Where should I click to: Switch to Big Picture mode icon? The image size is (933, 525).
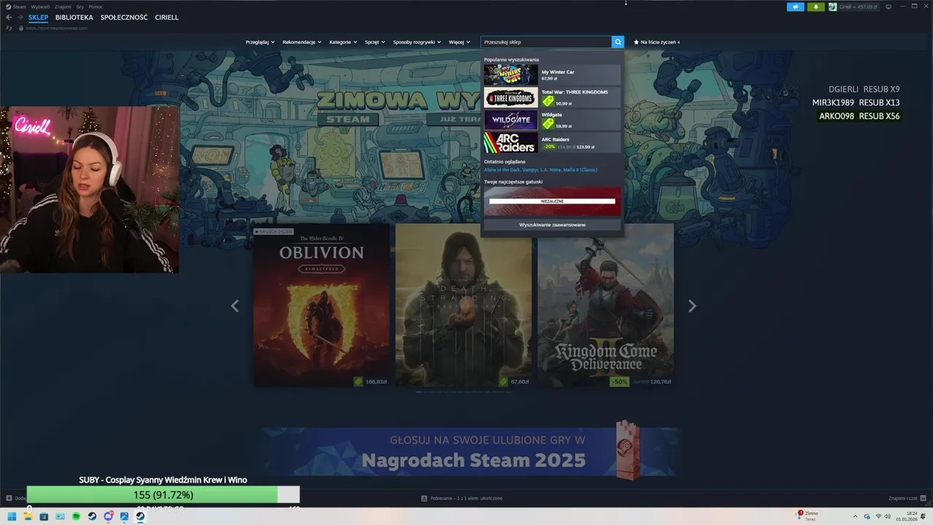889,7
